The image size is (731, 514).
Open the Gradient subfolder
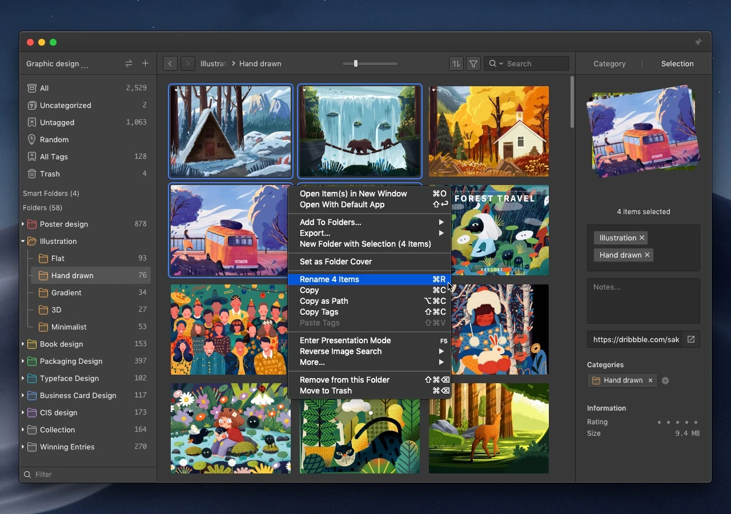[66, 292]
